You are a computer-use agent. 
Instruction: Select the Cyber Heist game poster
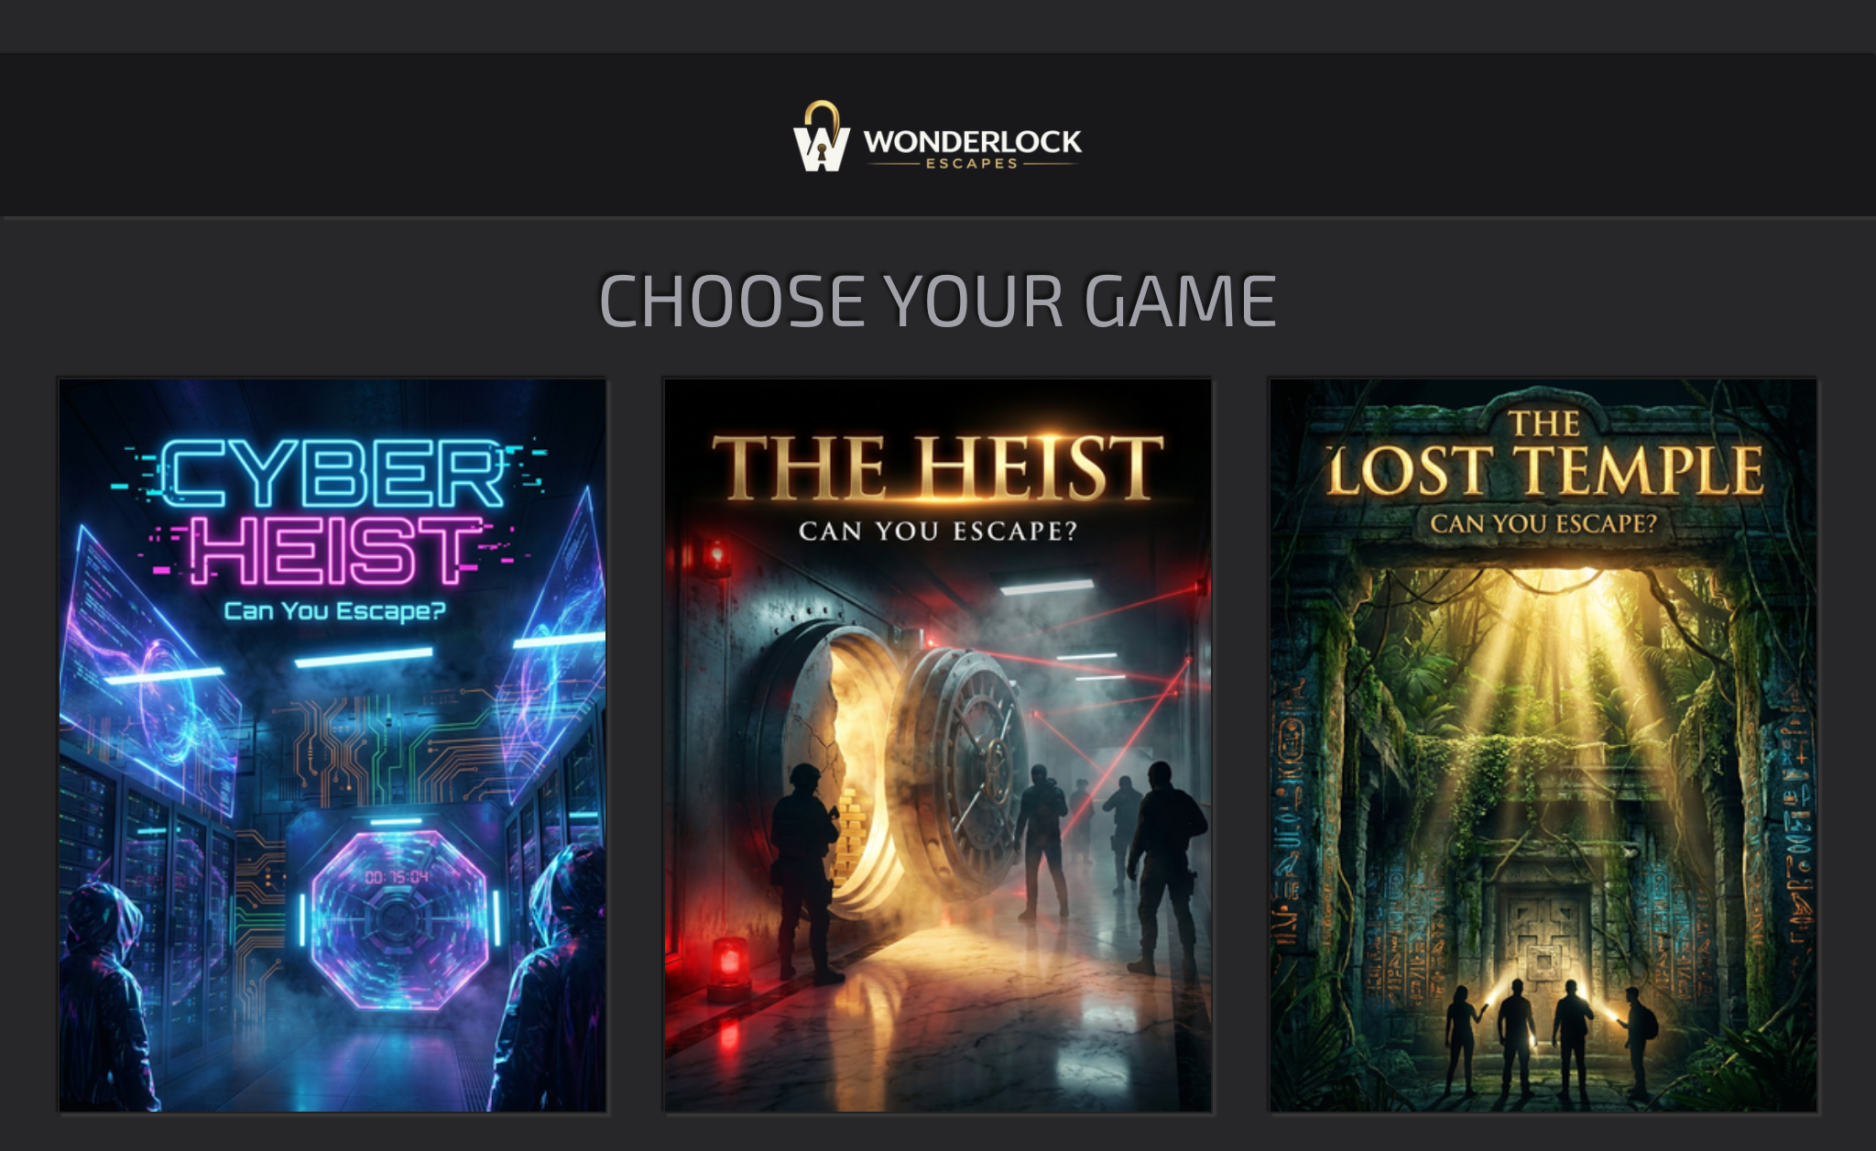[x=333, y=745]
